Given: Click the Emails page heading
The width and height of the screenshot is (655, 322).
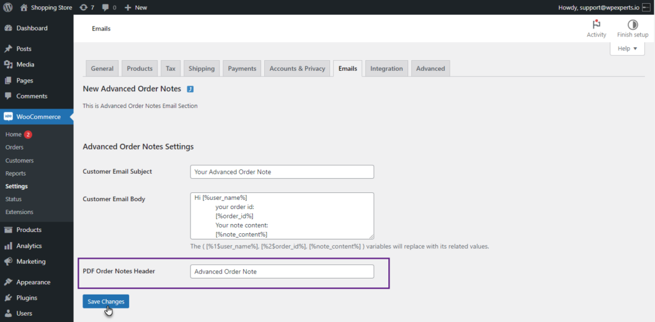Looking at the screenshot, I should (101, 29).
